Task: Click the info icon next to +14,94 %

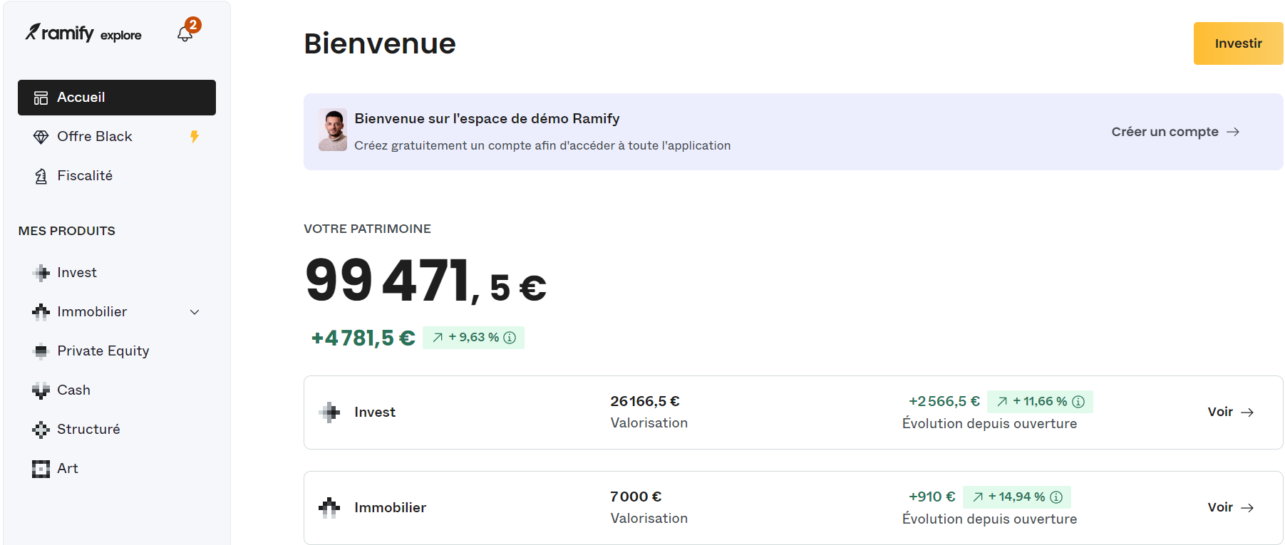Action: pos(1056,497)
